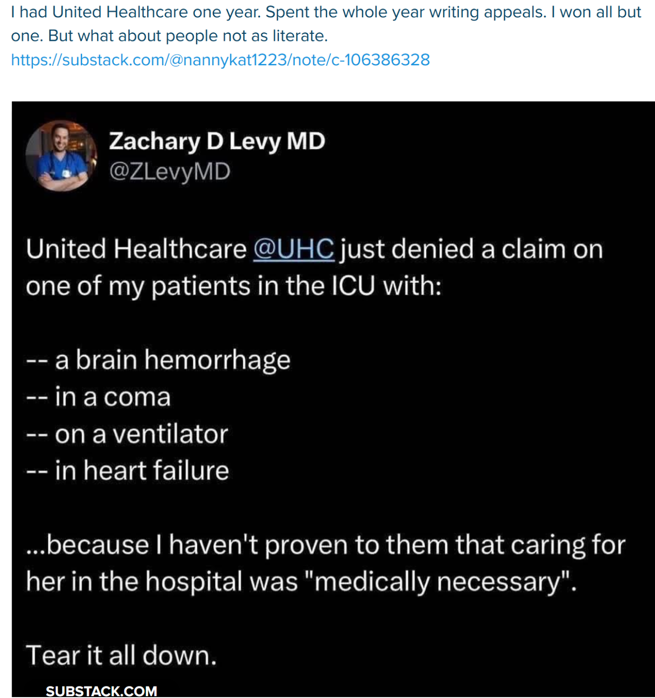Click the phrase "just denied a claim on"
Image resolution: width=655 pixels, height=698 pixels.
(471, 249)
